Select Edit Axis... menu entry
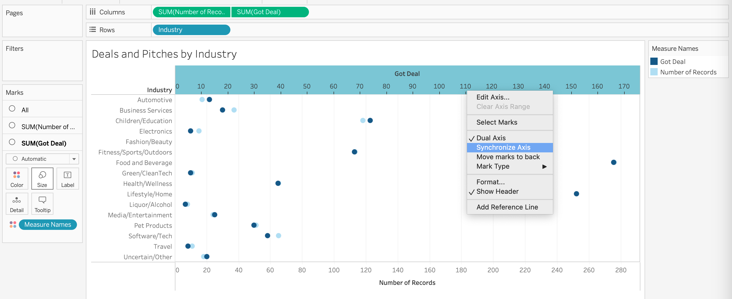Screen dimensions: 732x299 coord(492,97)
